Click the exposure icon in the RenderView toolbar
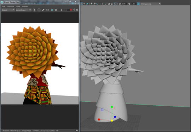 56,10
